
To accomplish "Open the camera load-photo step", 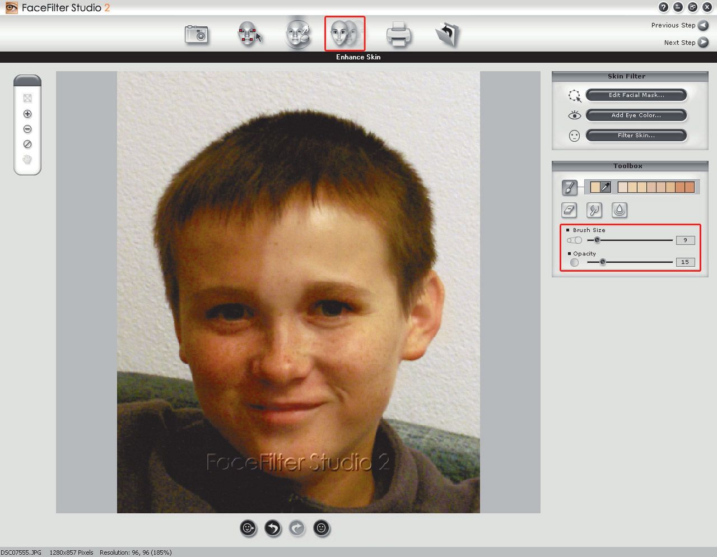I will (x=197, y=34).
